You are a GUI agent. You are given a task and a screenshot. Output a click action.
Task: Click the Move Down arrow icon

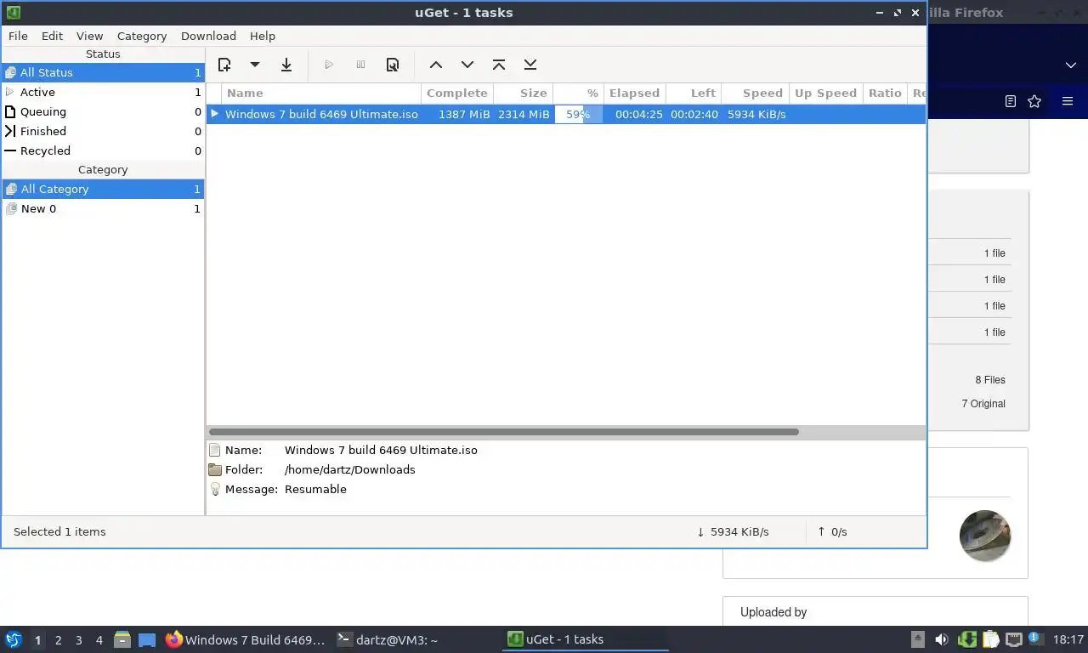tap(467, 65)
